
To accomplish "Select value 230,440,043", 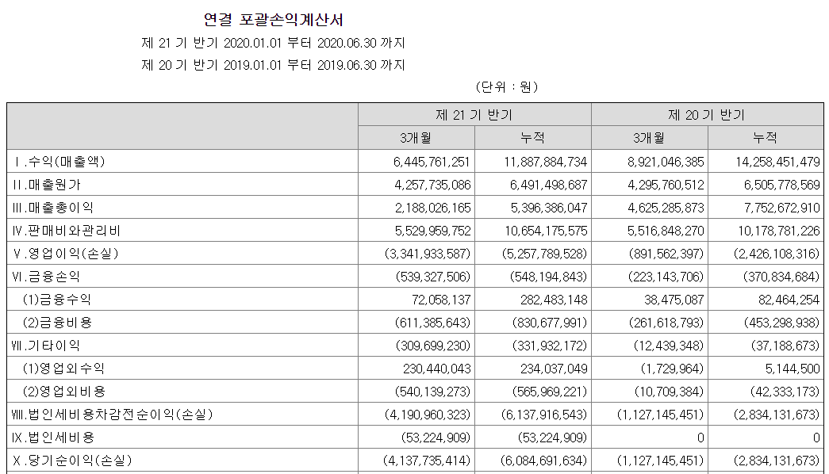I will click(436, 369).
